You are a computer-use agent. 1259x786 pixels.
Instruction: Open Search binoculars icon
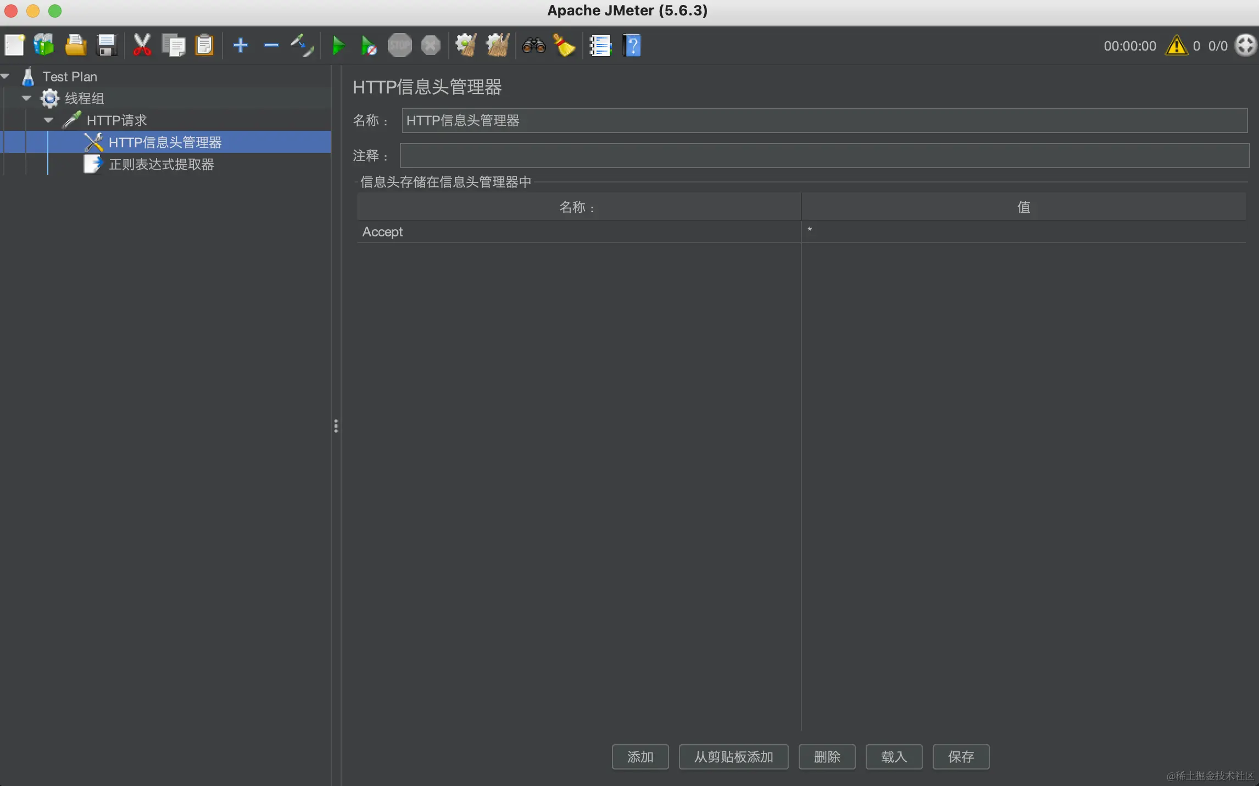click(x=533, y=45)
